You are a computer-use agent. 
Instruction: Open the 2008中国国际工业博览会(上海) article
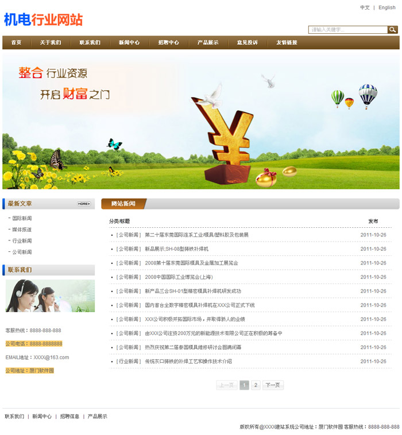click(x=179, y=277)
